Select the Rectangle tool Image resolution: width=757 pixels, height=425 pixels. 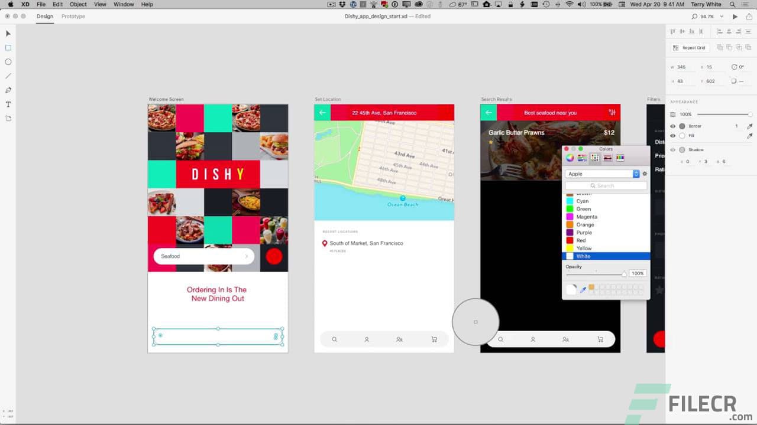[x=8, y=47]
